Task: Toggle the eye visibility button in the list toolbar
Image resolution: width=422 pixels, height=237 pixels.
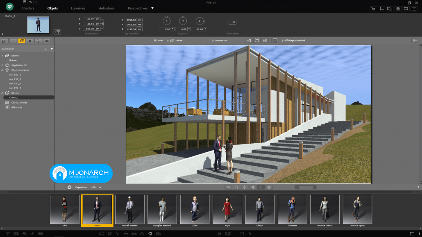Action: point(47,41)
